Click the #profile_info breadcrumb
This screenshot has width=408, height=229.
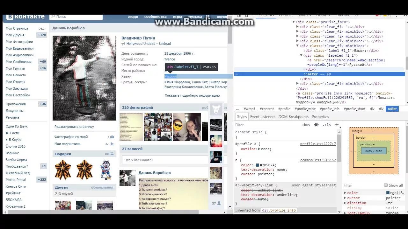pyautogui.click(x=330, y=109)
